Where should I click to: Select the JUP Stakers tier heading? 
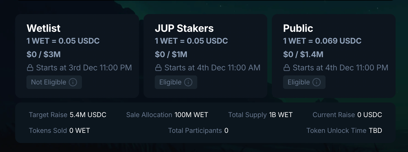coord(184,28)
